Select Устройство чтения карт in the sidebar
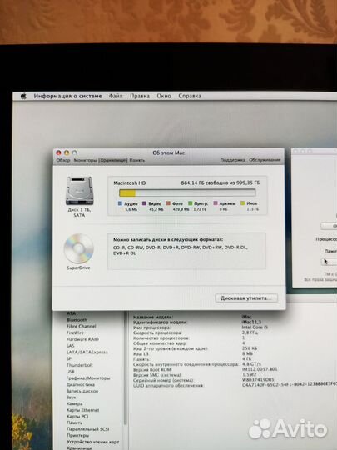This screenshot has height=450, width=337. (x=92, y=442)
